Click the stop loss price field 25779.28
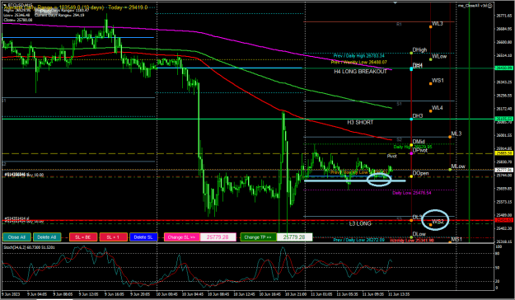 [x=218, y=237]
